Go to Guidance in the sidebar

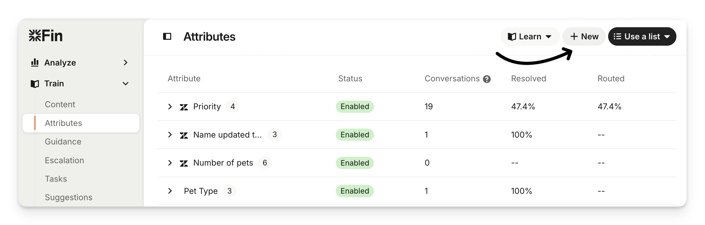pos(63,142)
